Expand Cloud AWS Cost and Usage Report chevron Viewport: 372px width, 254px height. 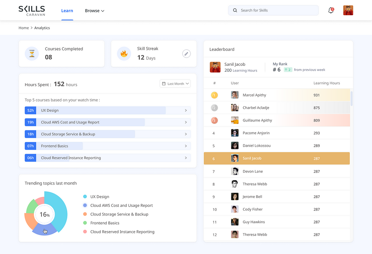pyautogui.click(x=186, y=123)
